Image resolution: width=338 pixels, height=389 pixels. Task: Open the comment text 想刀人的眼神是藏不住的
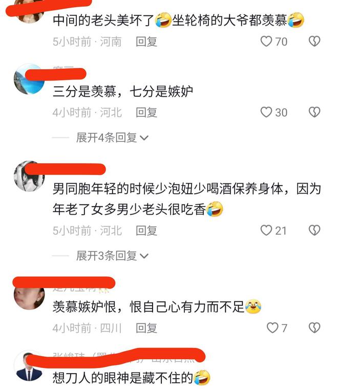[123, 378]
